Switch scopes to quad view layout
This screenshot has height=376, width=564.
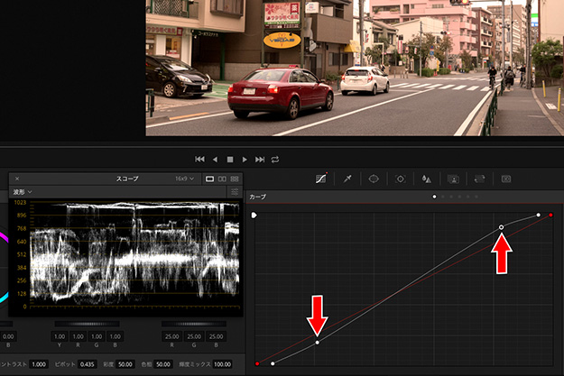(x=235, y=179)
